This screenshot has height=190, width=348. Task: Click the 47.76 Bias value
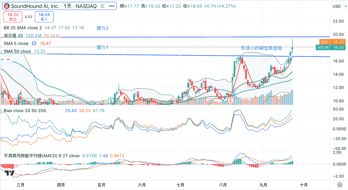click(x=99, y=111)
